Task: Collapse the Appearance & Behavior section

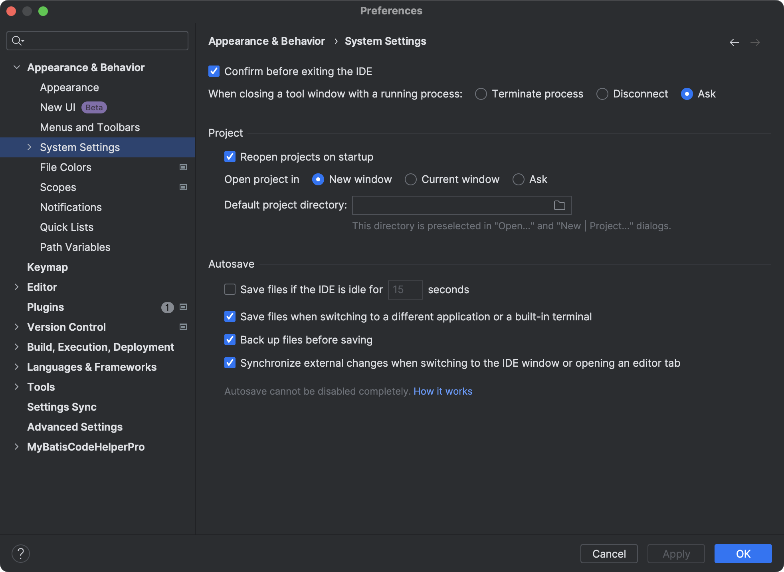Action: [17, 67]
